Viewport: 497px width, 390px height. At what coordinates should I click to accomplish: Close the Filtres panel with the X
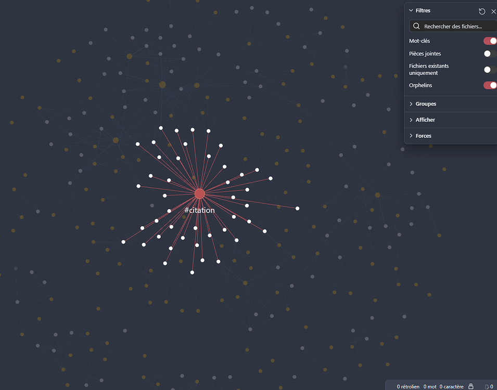(493, 11)
